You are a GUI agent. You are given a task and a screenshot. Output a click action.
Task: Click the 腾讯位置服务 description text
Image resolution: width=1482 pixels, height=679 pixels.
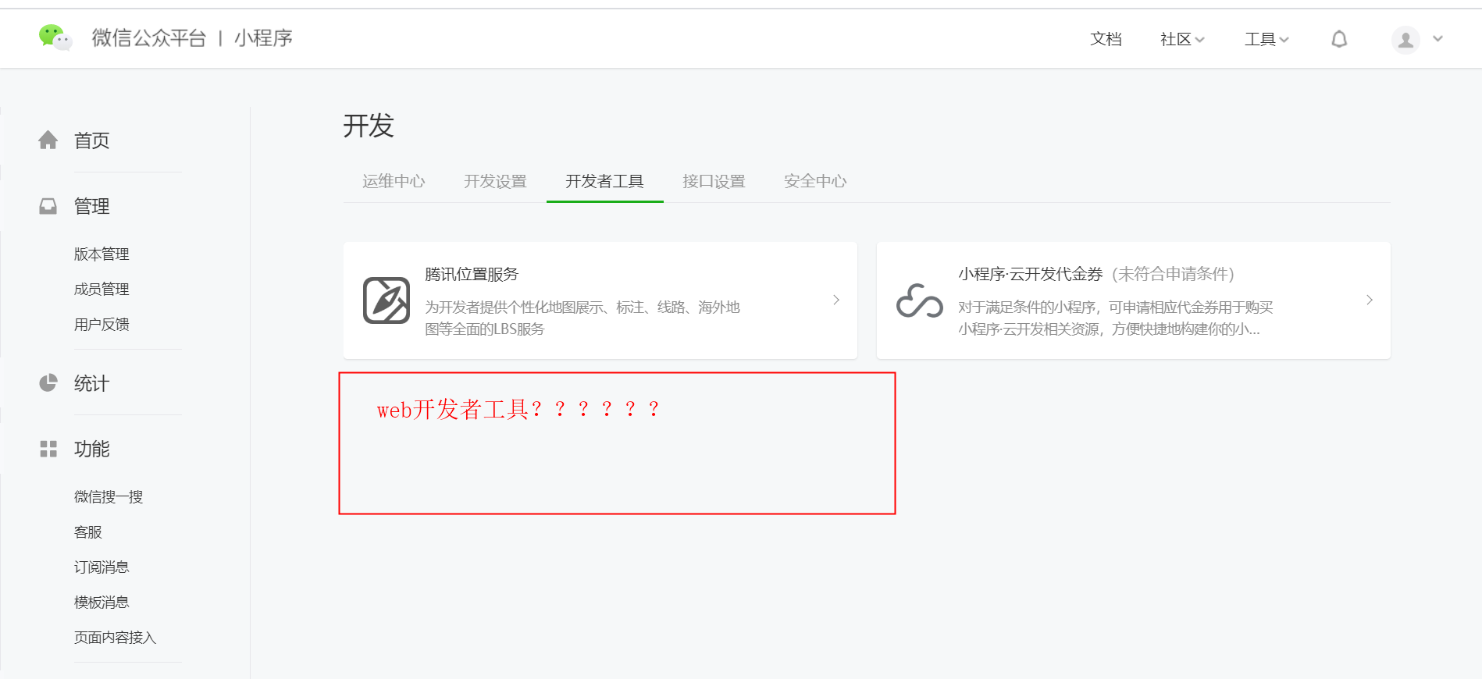[582, 318]
